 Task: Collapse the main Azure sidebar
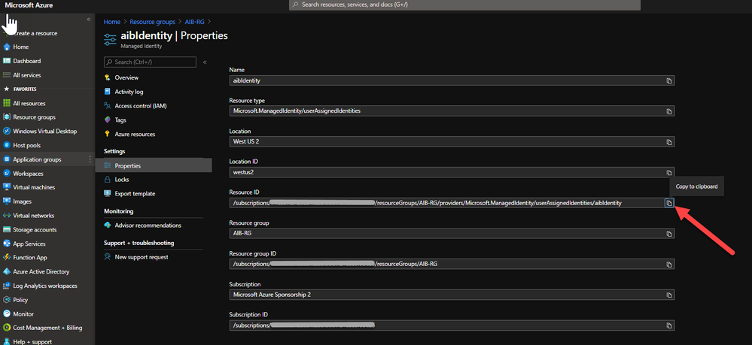(x=89, y=20)
